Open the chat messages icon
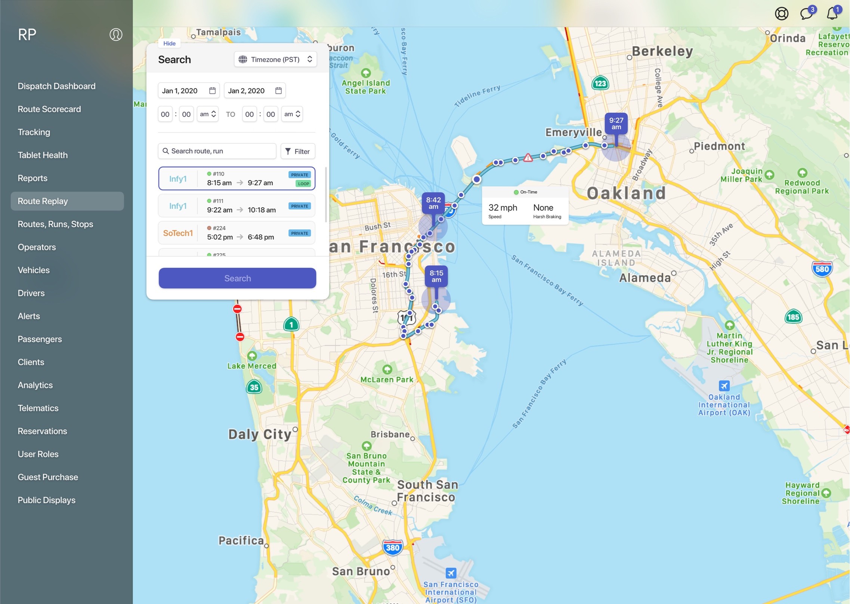Screen dimensions: 850x604 click(806, 14)
